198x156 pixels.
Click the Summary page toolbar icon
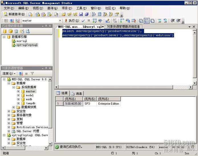pyautogui.click(x=99, y=14)
